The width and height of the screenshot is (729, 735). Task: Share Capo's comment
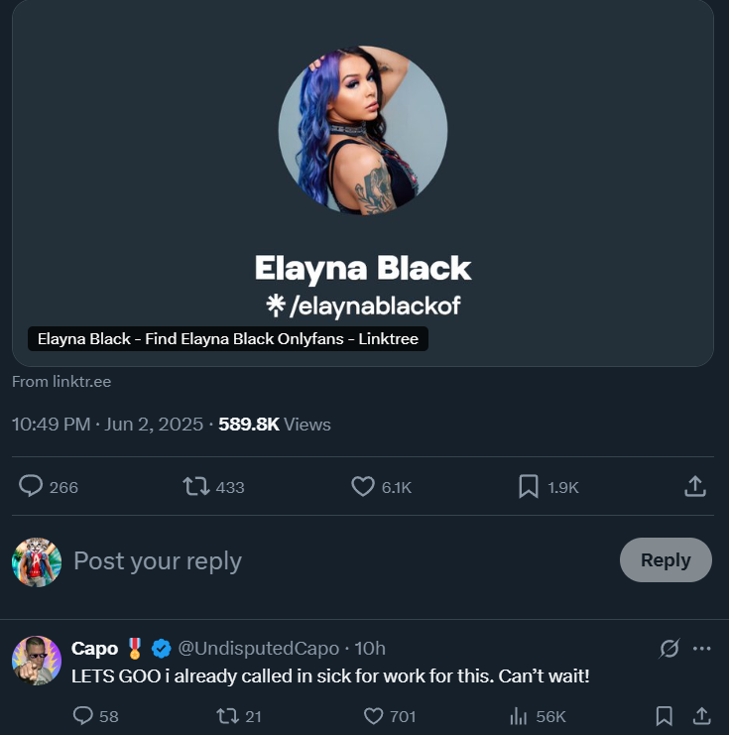(x=700, y=715)
